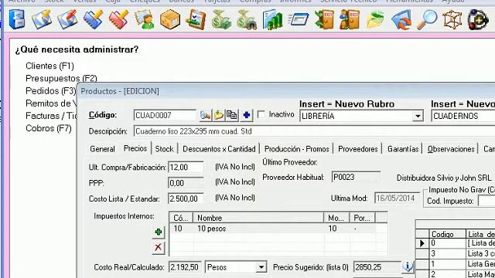Image resolution: width=495 pixels, height=278 pixels.
Task: Click the Descripción text field
Action: [315, 131]
